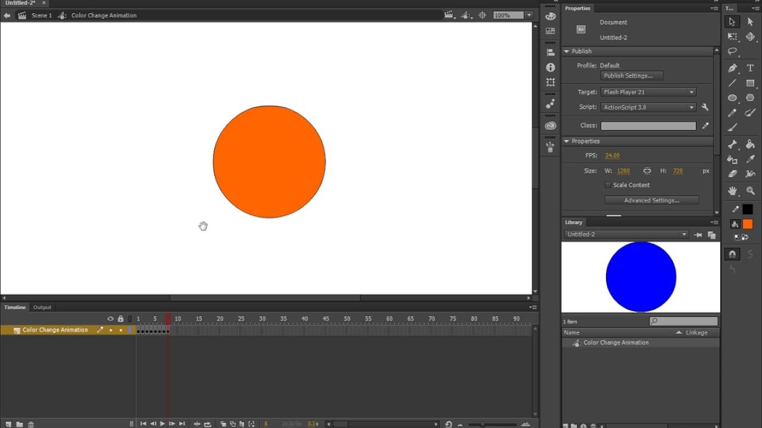Screen dimensions: 762x428
Task: Switch to the Timeline tab
Action: pos(15,307)
